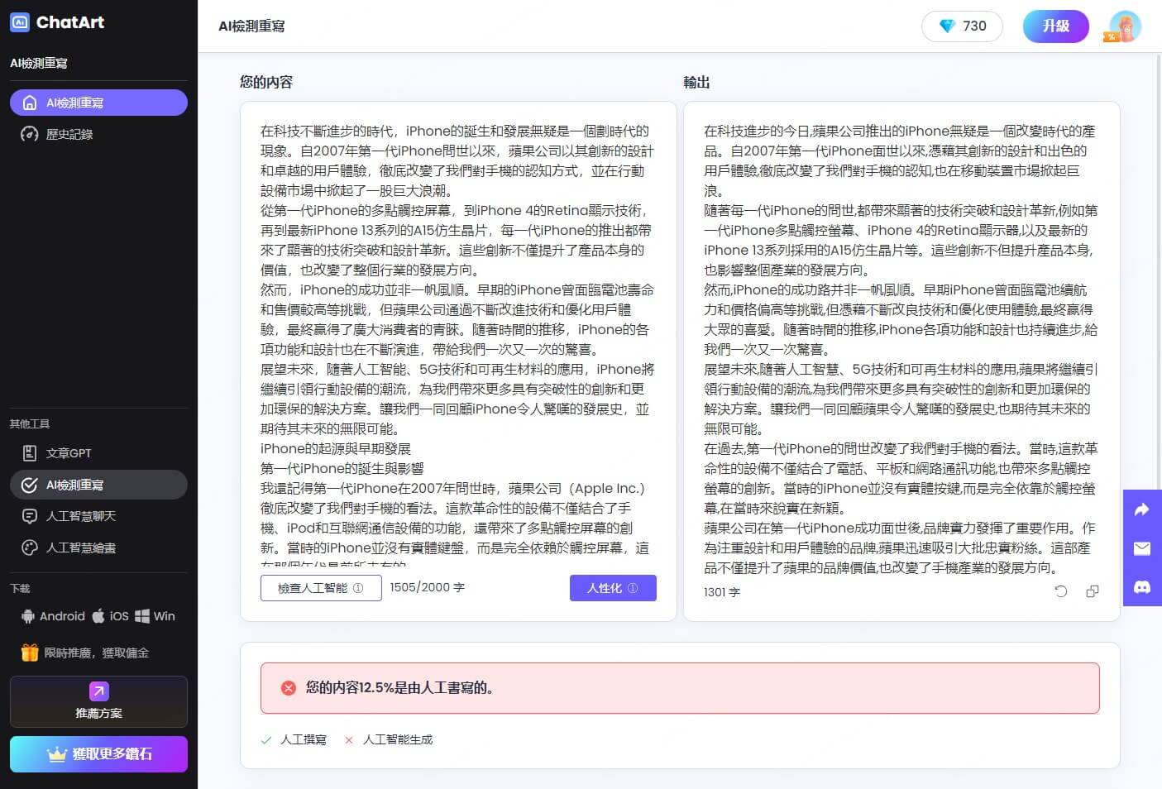Image resolution: width=1162 pixels, height=789 pixels.
Task: Click the 人工智能生成 legend label
Action: pyautogui.click(x=398, y=739)
